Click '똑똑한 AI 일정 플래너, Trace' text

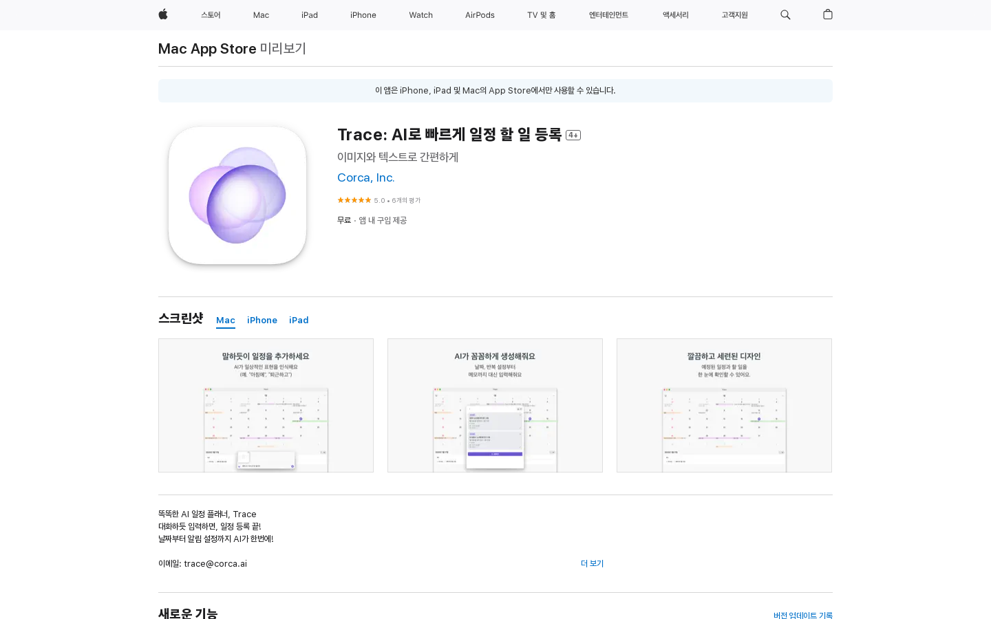[207, 514]
